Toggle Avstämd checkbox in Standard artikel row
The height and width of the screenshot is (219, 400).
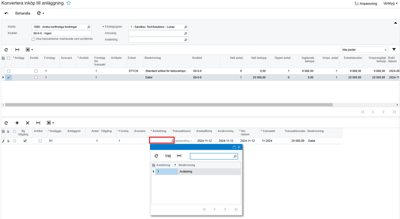36,71
